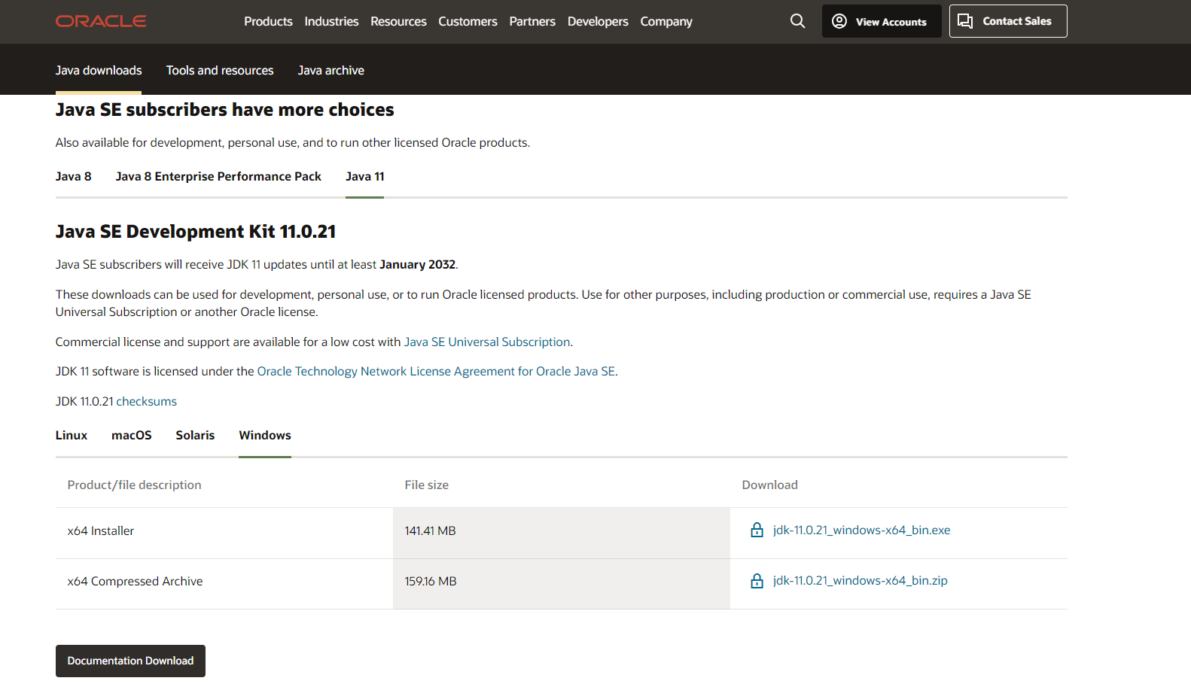This screenshot has height=693, width=1191.
Task: Click the Java SE Development Kit 11.0.21 heading
Action: click(196, 231)
